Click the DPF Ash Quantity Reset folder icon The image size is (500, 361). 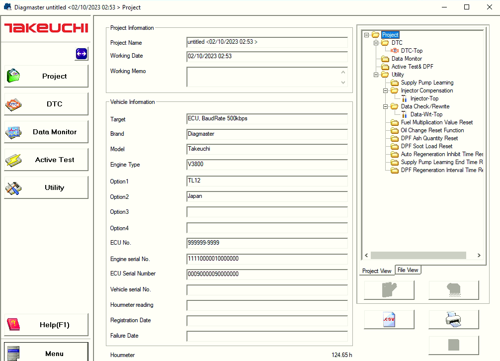tap(395, 138)
